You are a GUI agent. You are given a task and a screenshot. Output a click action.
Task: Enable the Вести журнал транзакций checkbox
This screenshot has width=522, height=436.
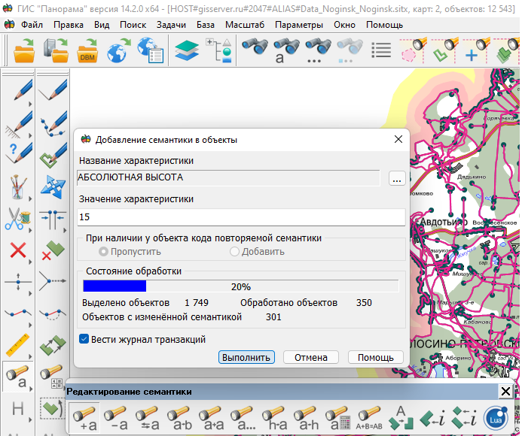(x=84, y=339)
